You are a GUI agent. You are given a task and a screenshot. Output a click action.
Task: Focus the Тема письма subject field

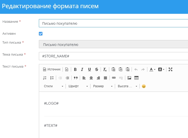point(113,56)
